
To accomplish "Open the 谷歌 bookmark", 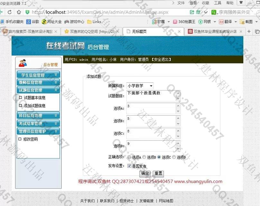I will click(x=33, y=22).
